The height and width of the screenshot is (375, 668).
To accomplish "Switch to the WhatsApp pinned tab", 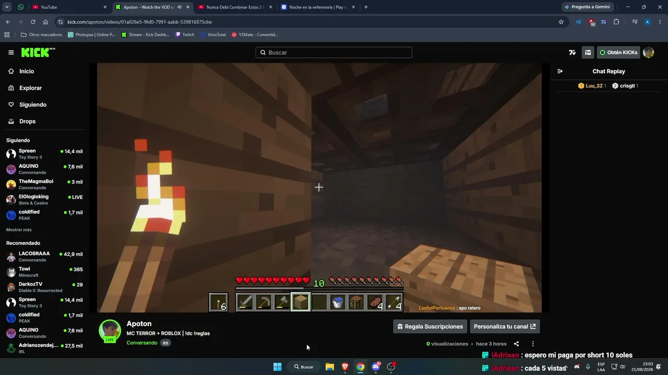I will [21, 7].
